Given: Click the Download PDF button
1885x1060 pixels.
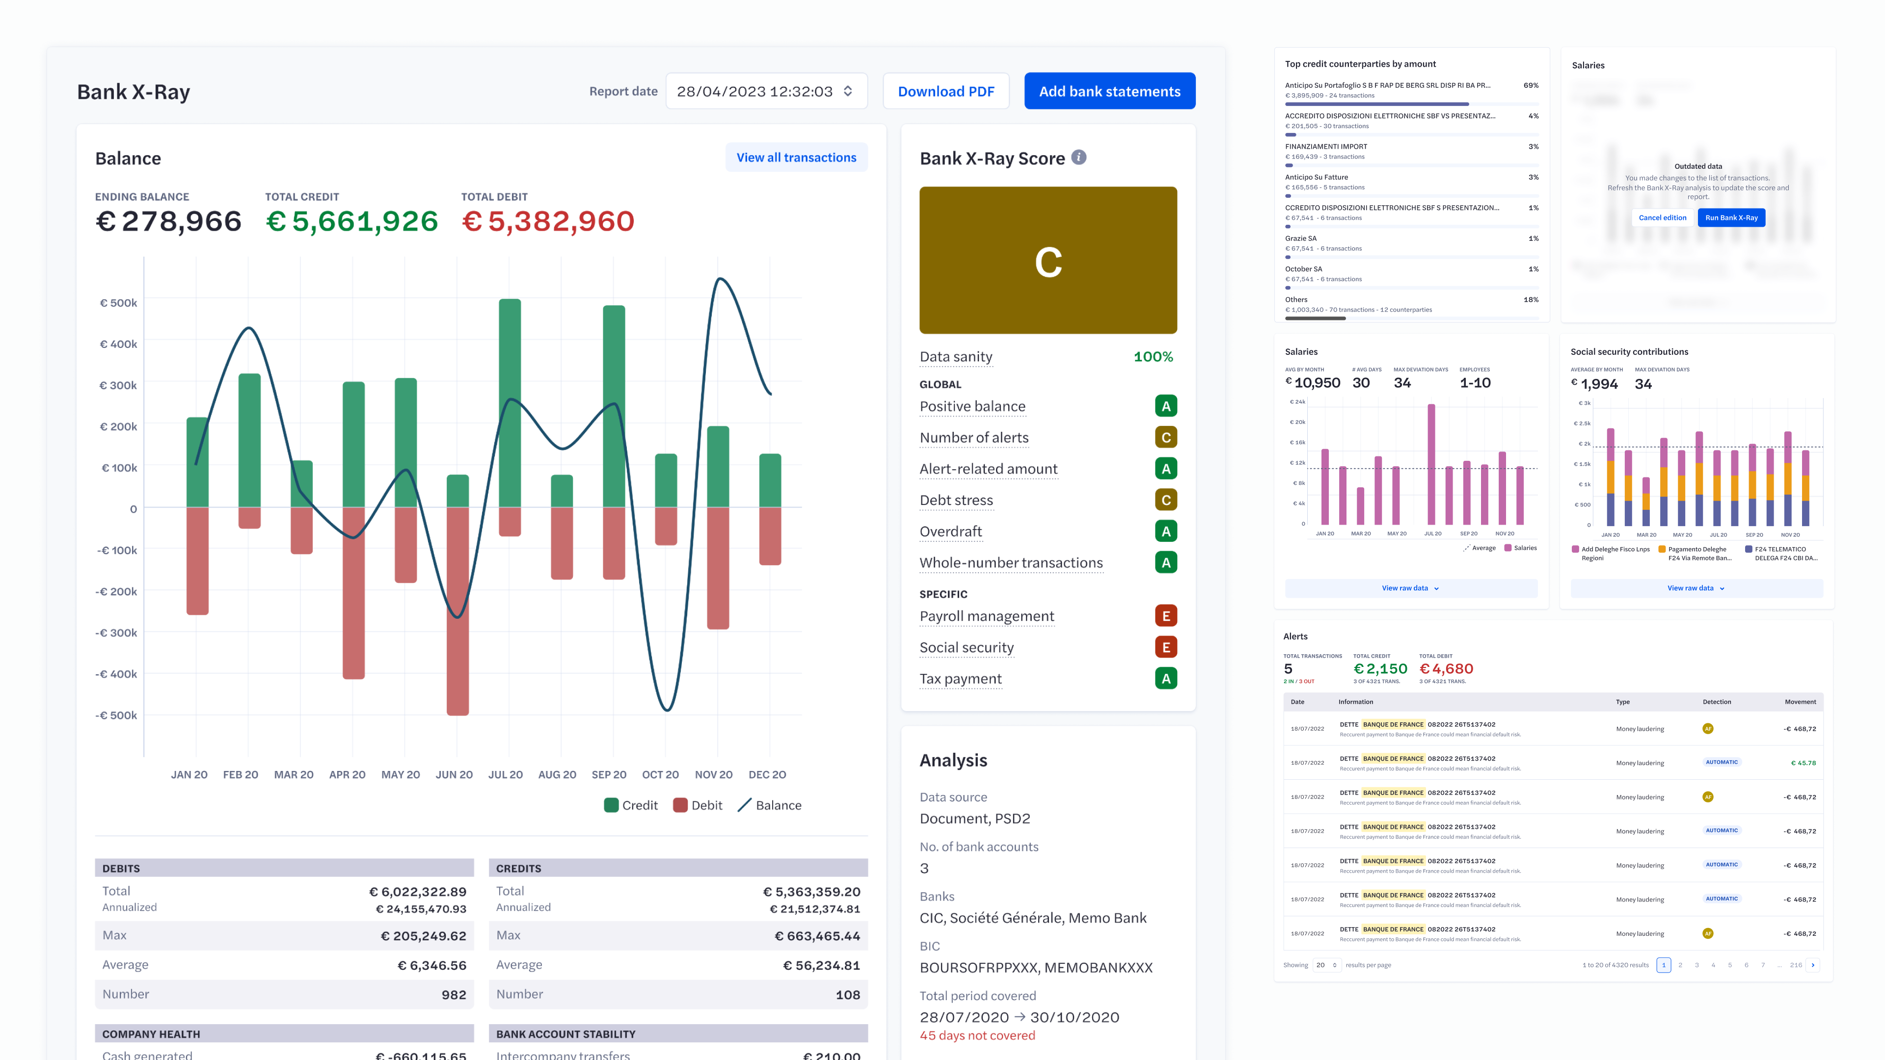Looking at the screenshot, I should [x=946, y=91].
